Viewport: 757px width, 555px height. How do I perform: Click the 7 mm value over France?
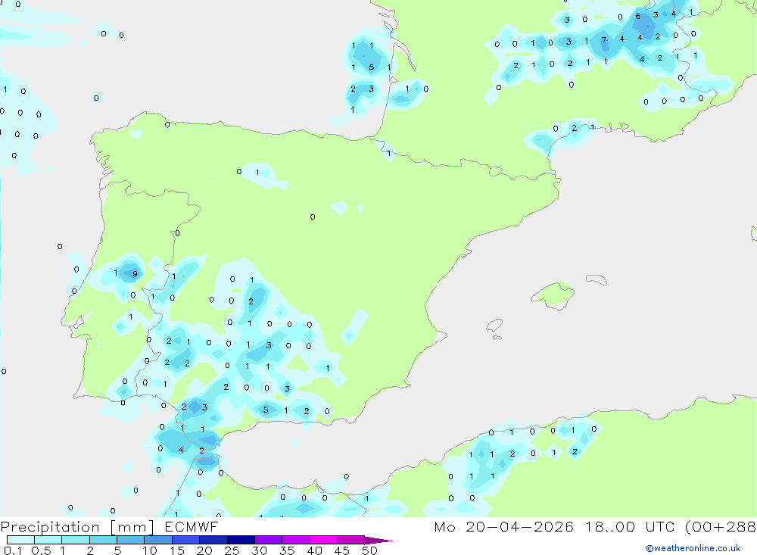(x=603, y=40)
